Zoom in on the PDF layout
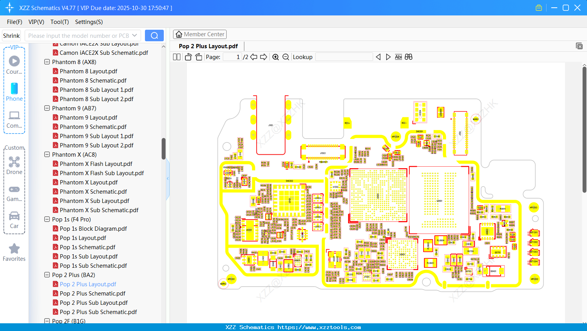The width and height of the screenshot is (587, 331). coord(276,57)
